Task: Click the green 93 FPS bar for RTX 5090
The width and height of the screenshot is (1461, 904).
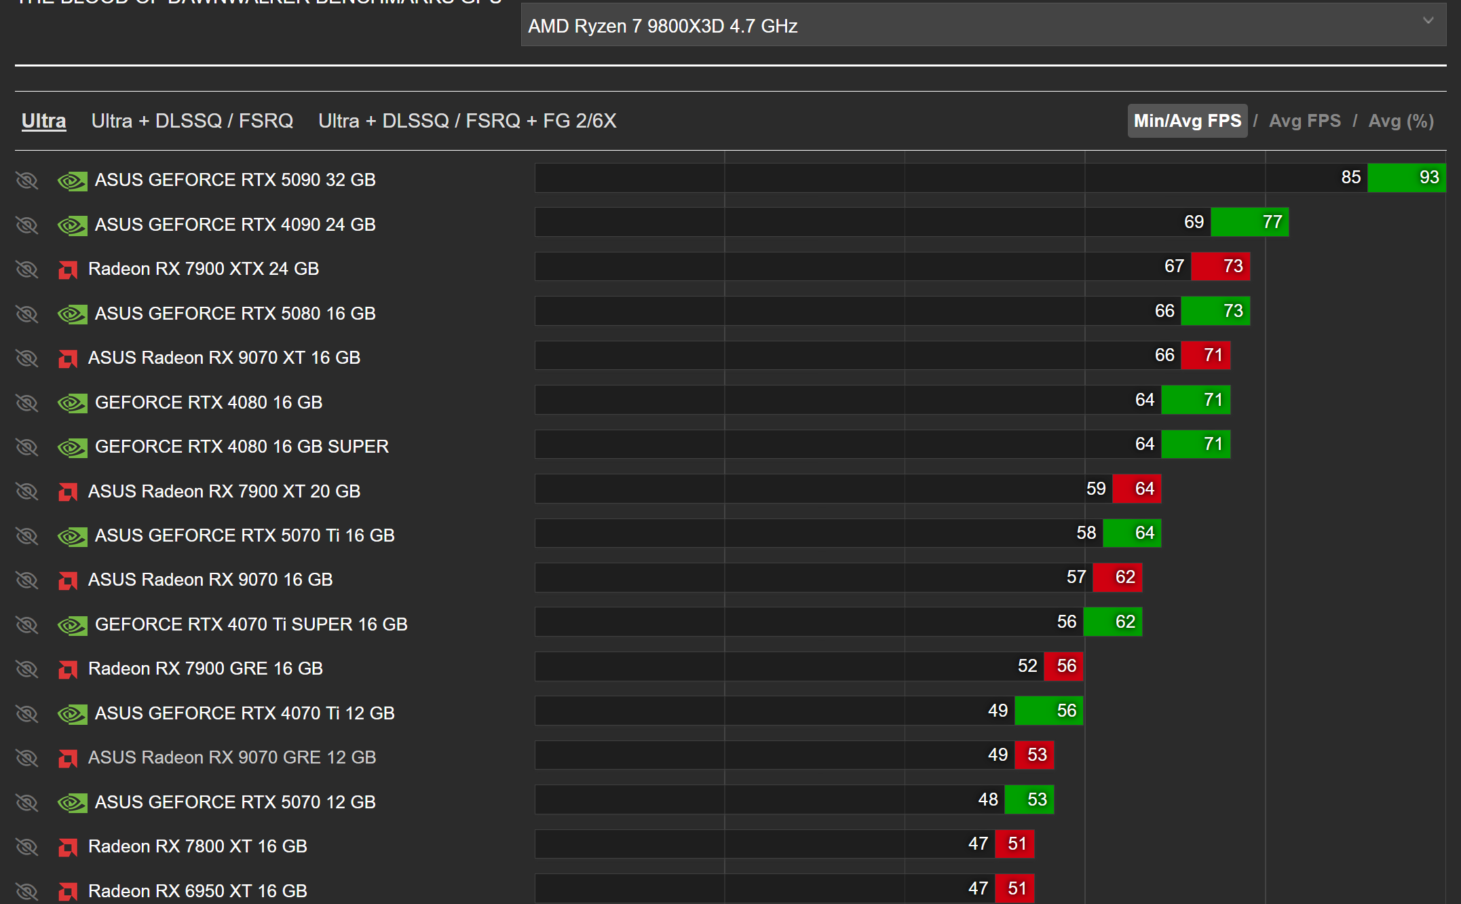Action: point(1406,178)
